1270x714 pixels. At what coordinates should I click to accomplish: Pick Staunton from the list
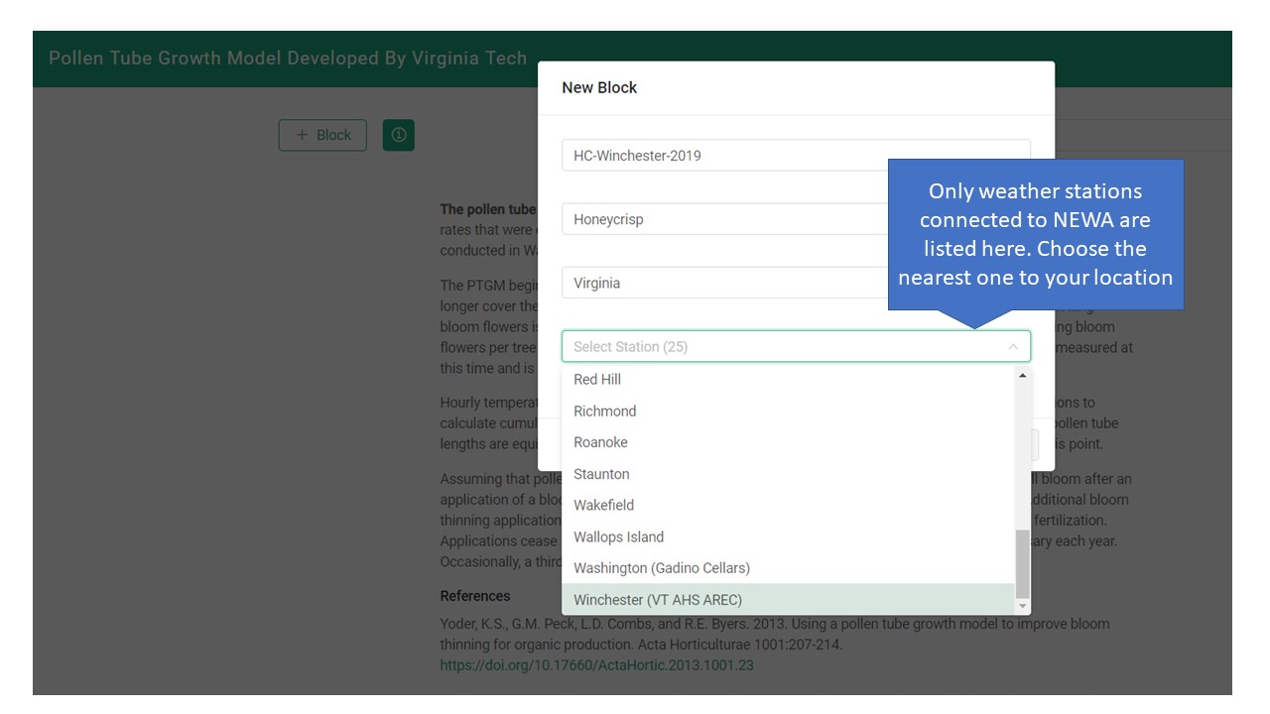tap(601, 474)
